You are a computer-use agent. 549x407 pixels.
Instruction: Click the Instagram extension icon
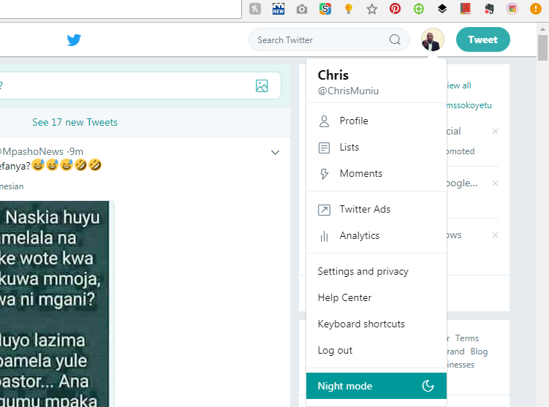pyautogui.click(x=512, y=9)
